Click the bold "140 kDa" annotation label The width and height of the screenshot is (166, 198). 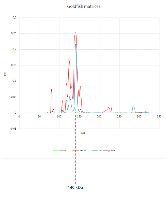tap(75, 188)
